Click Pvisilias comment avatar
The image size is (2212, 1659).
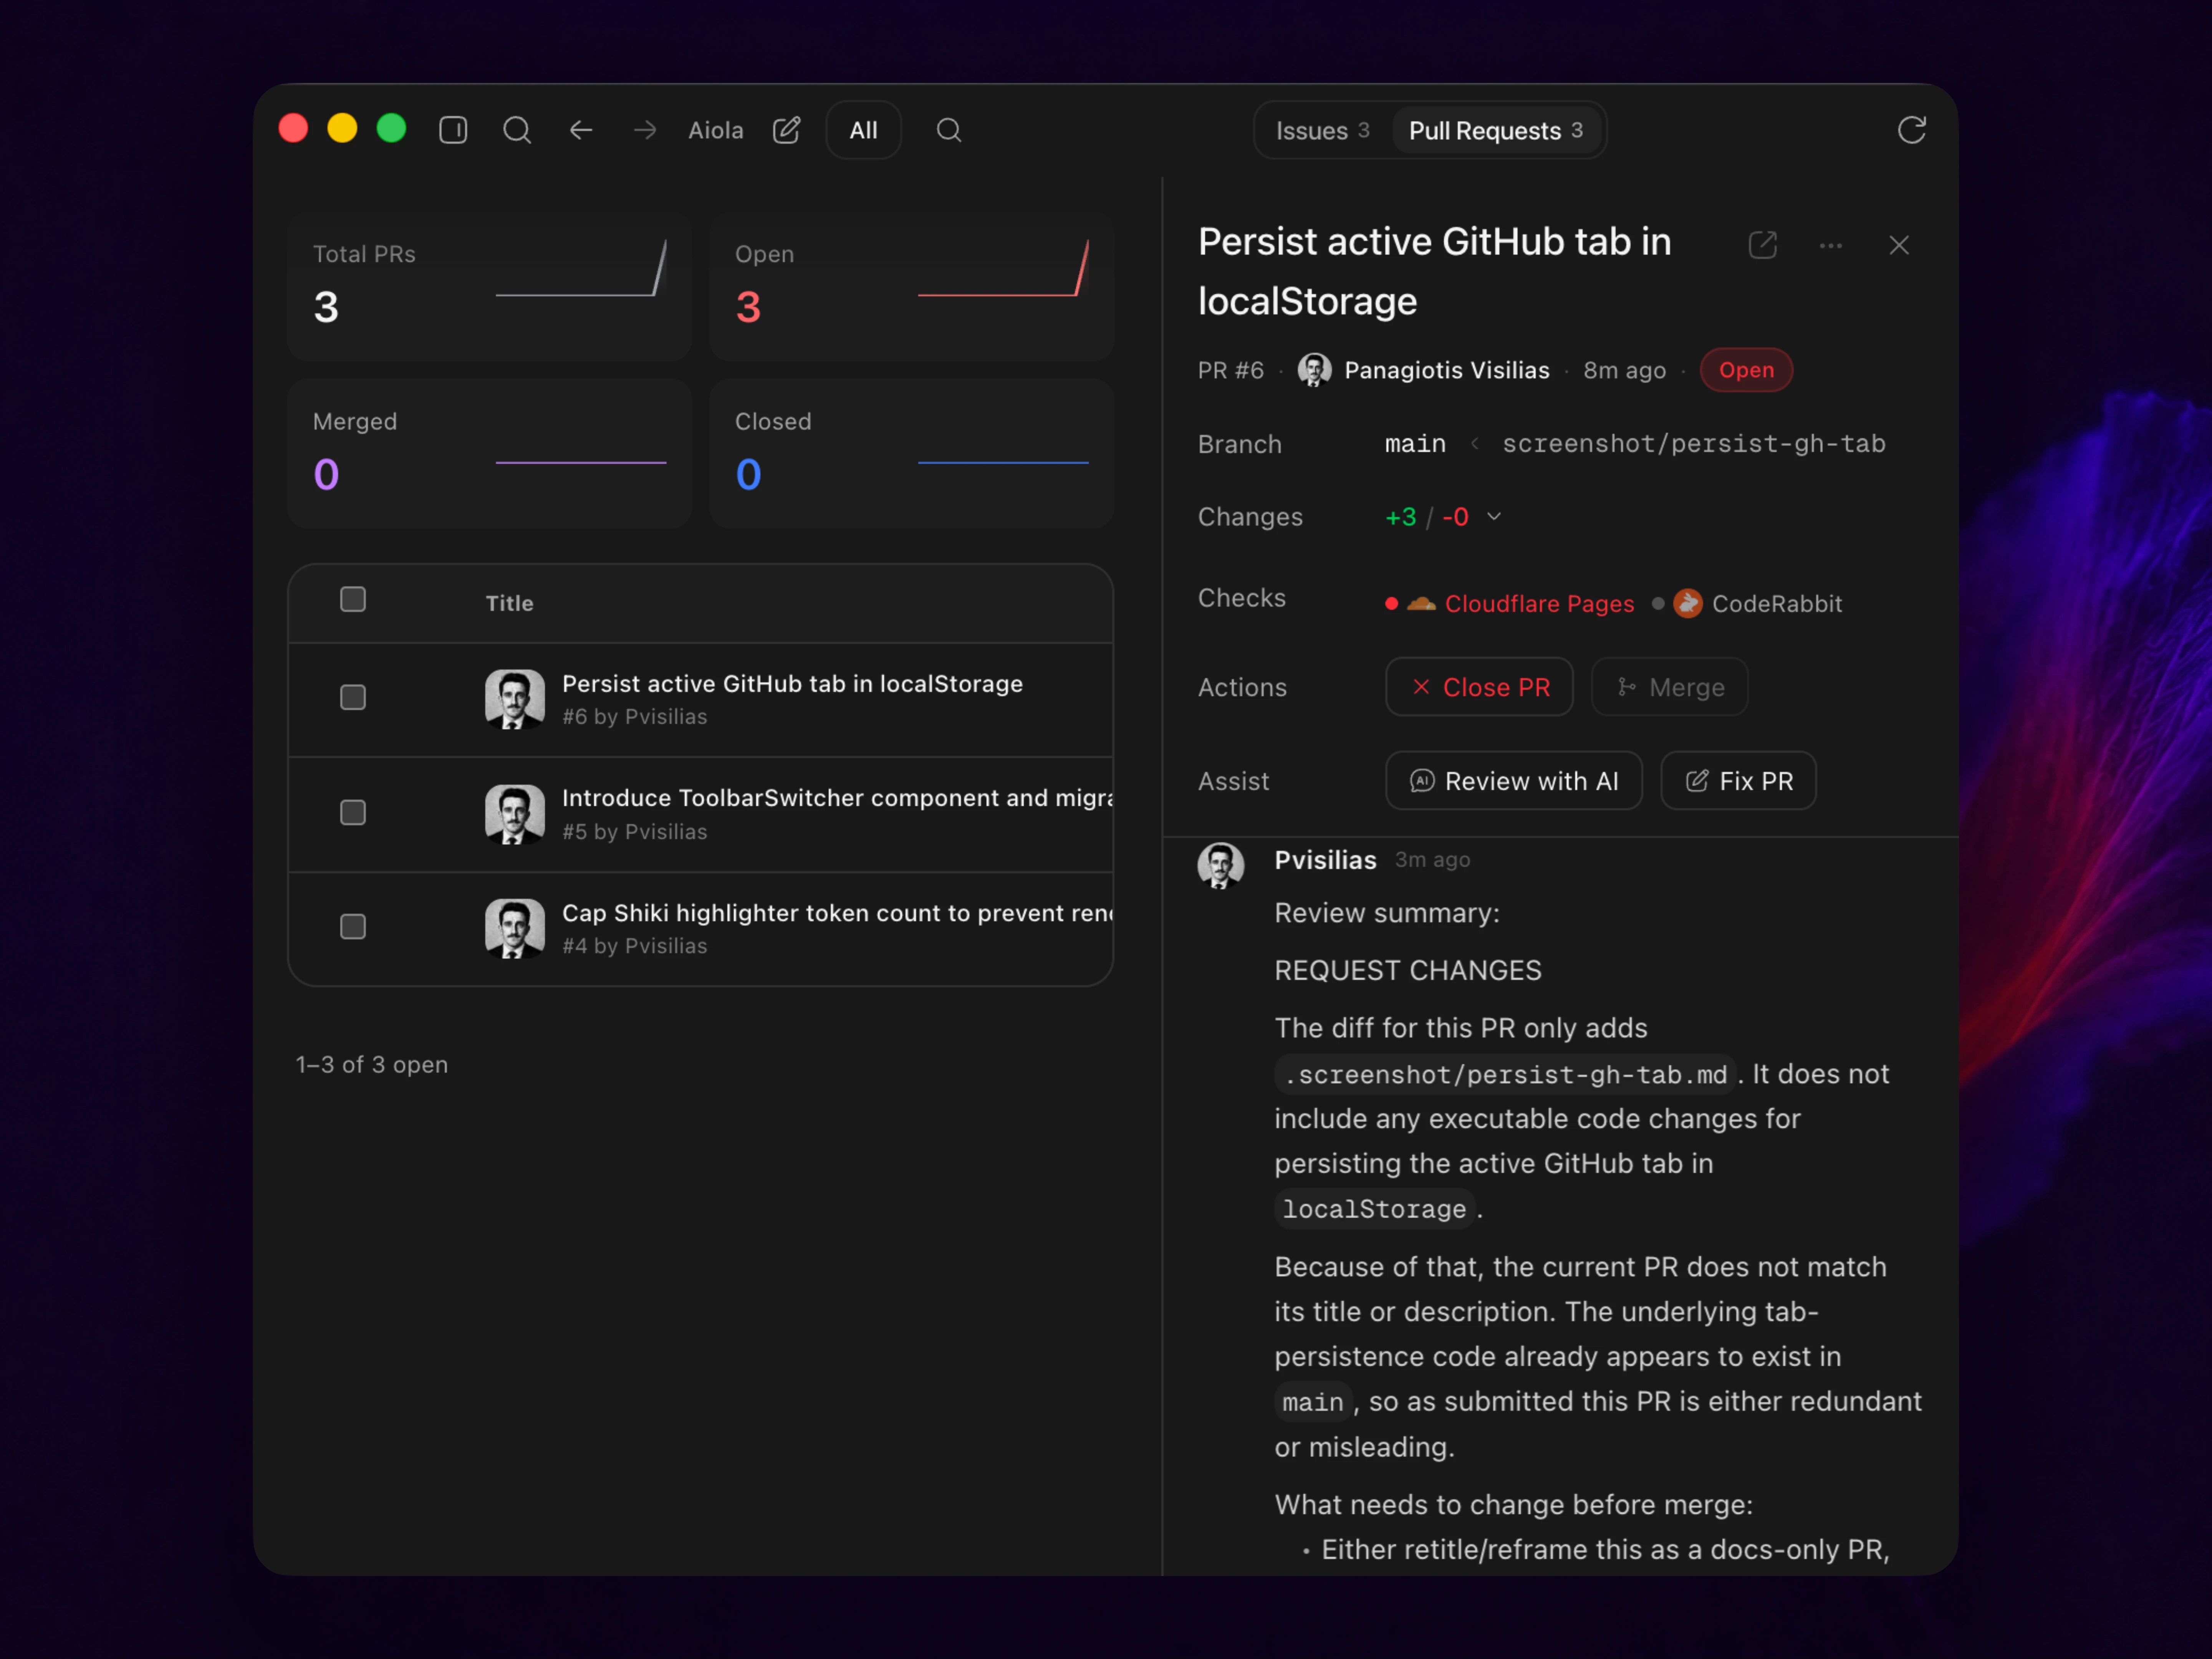[1221, 866]
